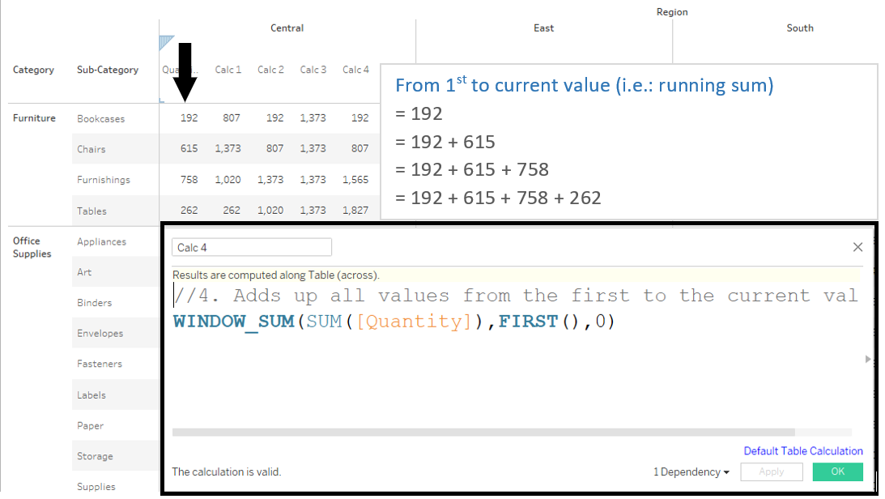The width and height of the screenshot is (885, 499).
Task: Click the Apply button in the calculation editor
Action: [772, 471]
